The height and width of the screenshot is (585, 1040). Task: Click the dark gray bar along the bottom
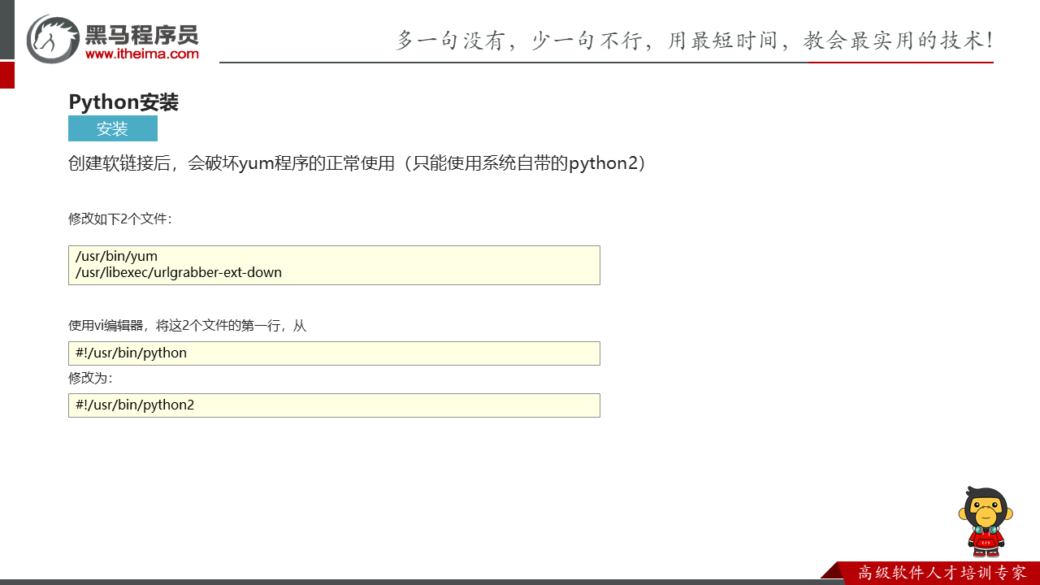point(406,582)
